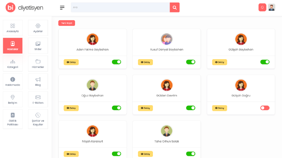This screenshot has width=282, height=158.
Task: Toggle Gülden Devrim active switch
Action: [x=191, y=108]
